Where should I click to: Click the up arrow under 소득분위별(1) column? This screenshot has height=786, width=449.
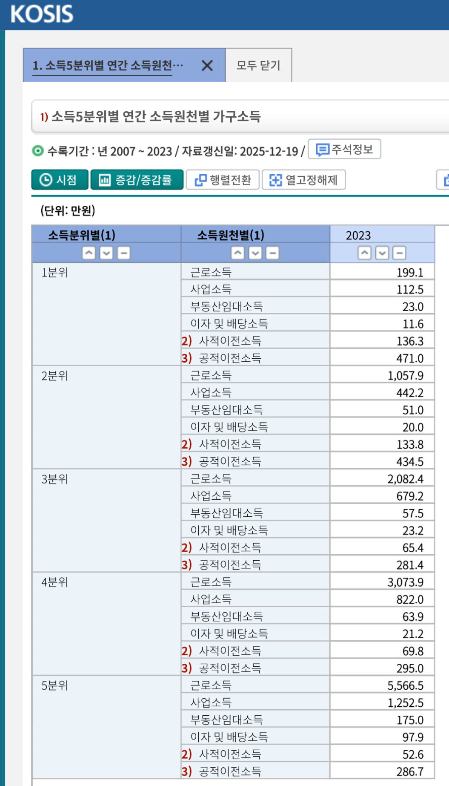click(89, 253)
